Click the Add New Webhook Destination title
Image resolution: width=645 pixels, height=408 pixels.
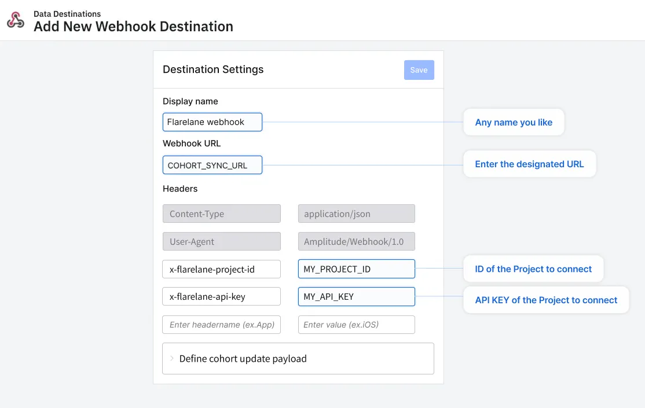(x=133, y=27)
